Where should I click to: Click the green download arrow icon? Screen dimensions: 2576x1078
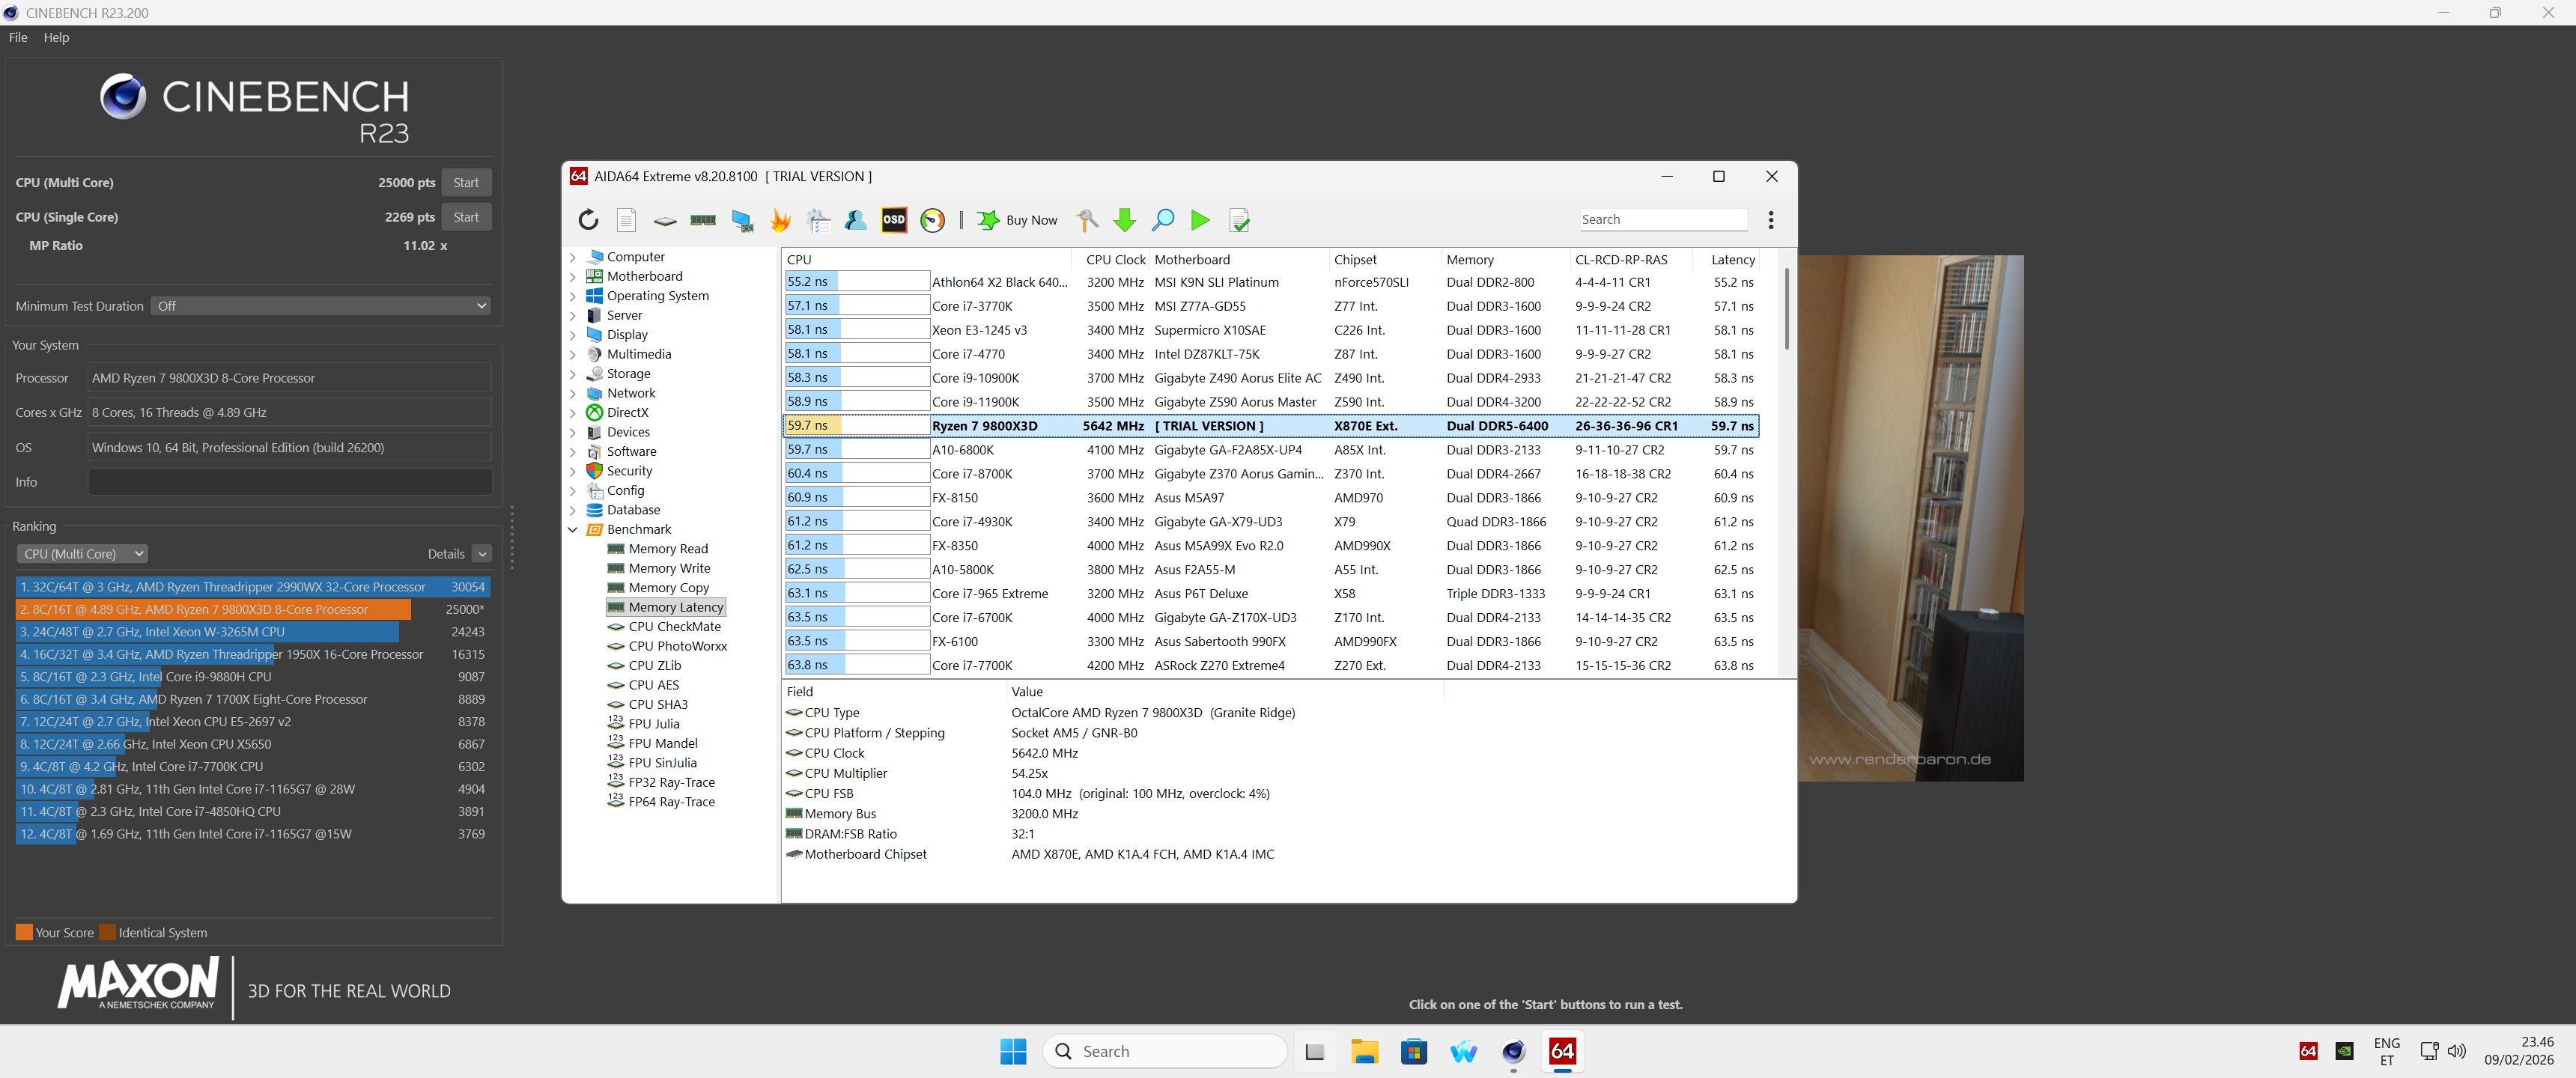click(x=1124, y=220)
